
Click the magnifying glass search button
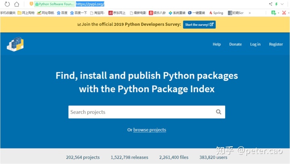click(219, 112)
